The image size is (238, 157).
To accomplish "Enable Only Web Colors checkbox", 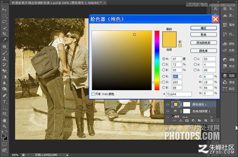I will [x=93, y=94].
